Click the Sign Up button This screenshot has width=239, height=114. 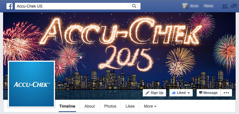(x=154, y=93)
